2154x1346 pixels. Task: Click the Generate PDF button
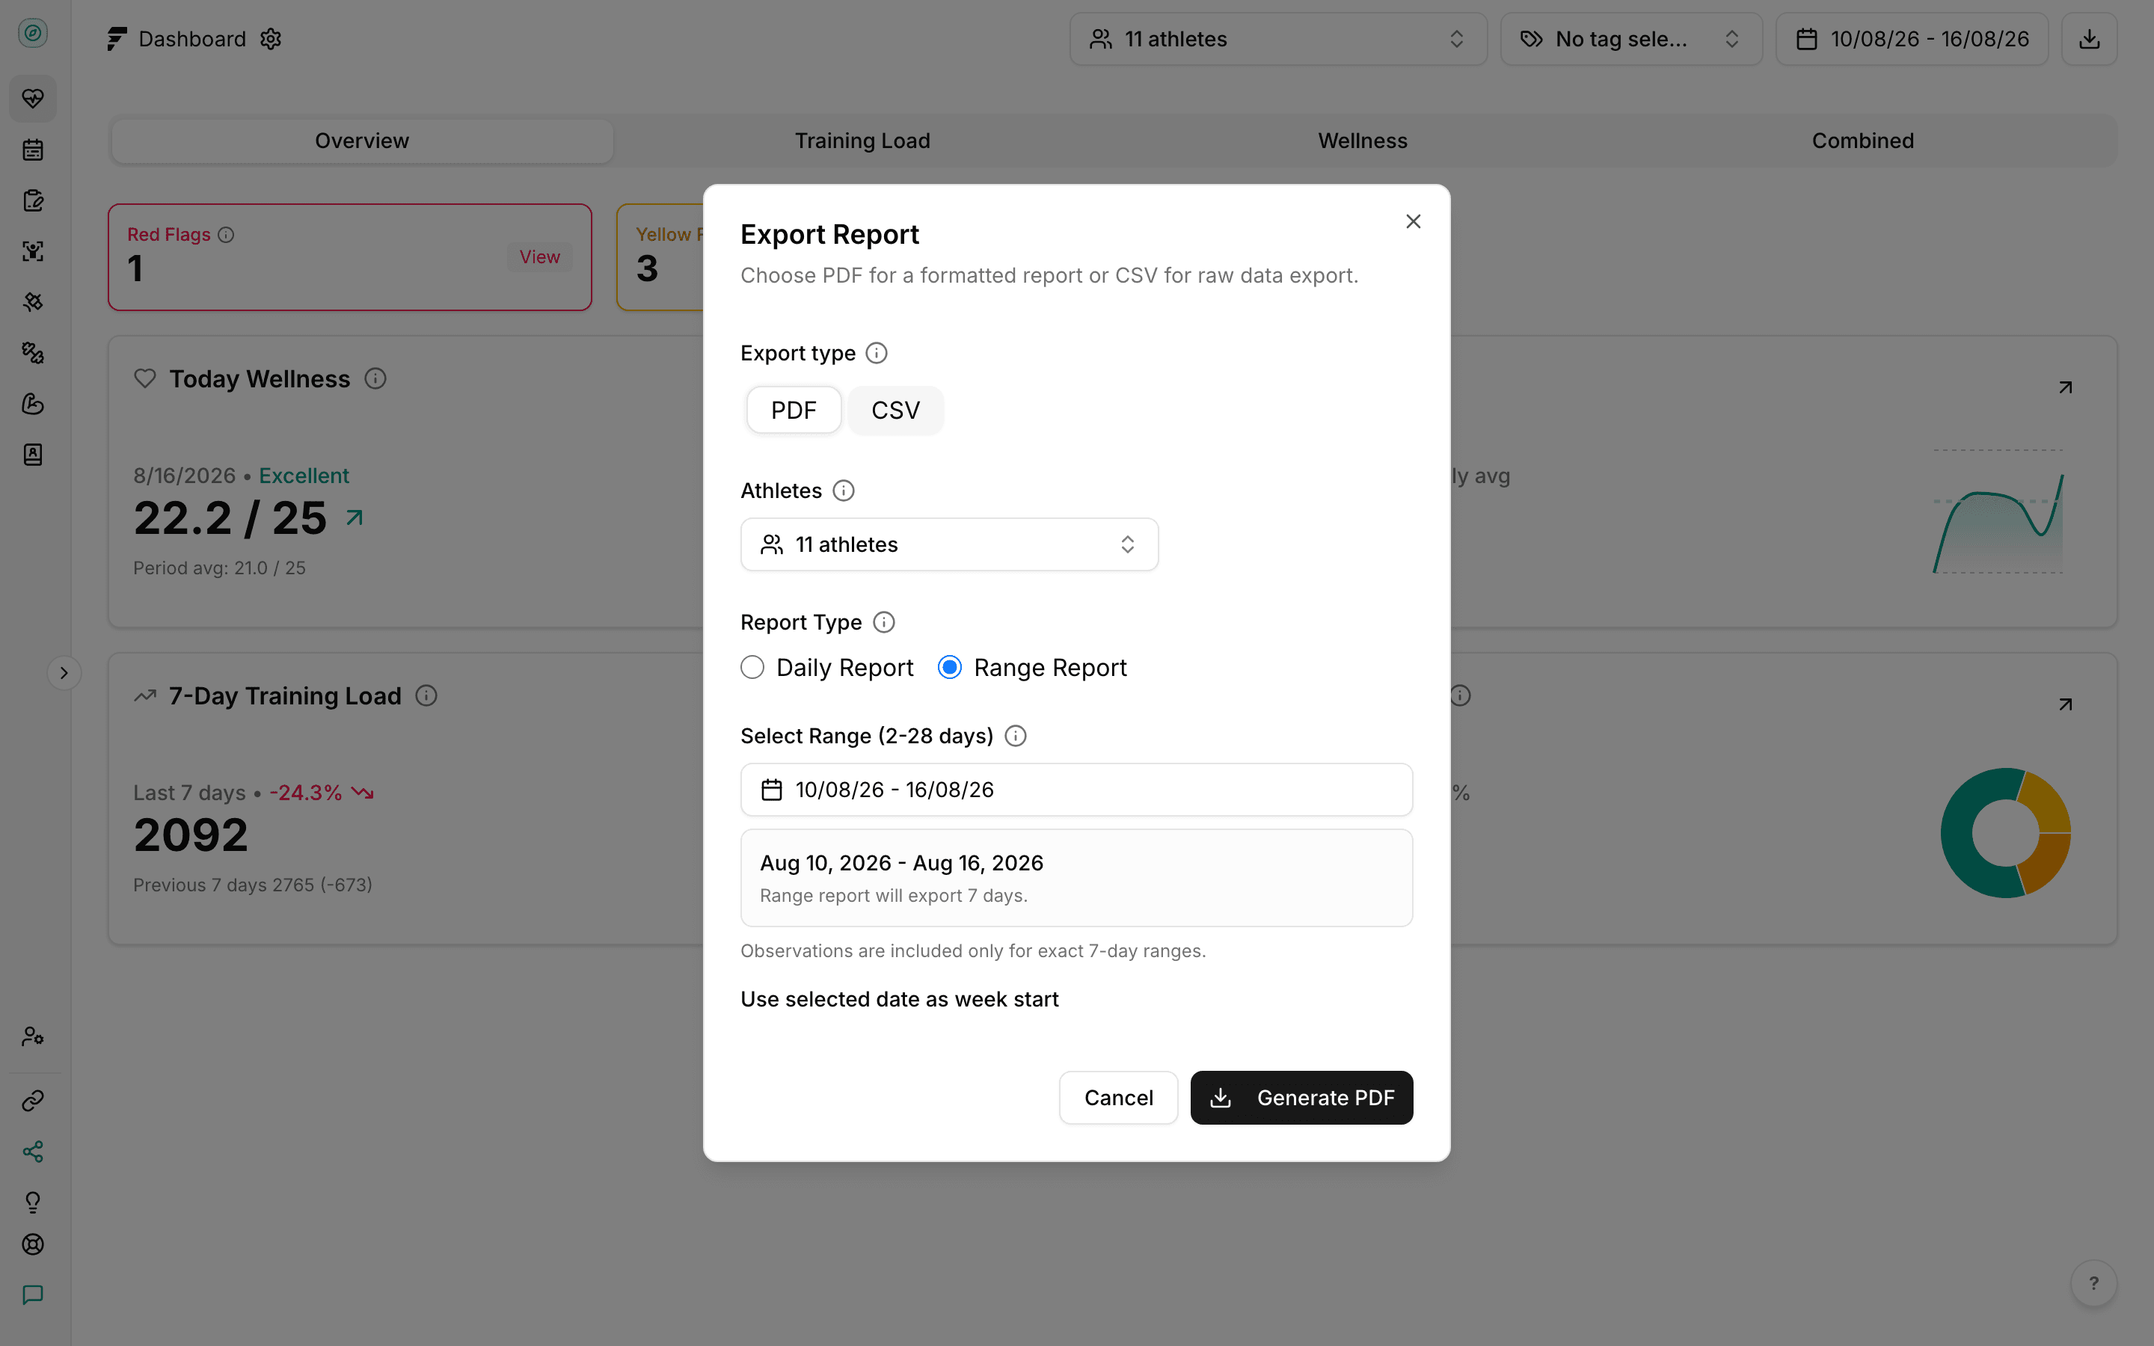point(1301,1098)
